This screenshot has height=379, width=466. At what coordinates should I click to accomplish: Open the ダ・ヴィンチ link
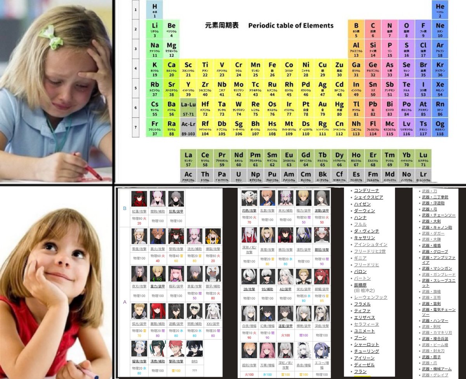click(x=366, y=231)
